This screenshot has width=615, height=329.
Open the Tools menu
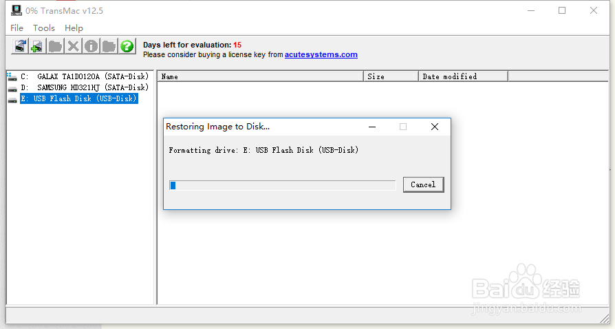tap(44, 28)
